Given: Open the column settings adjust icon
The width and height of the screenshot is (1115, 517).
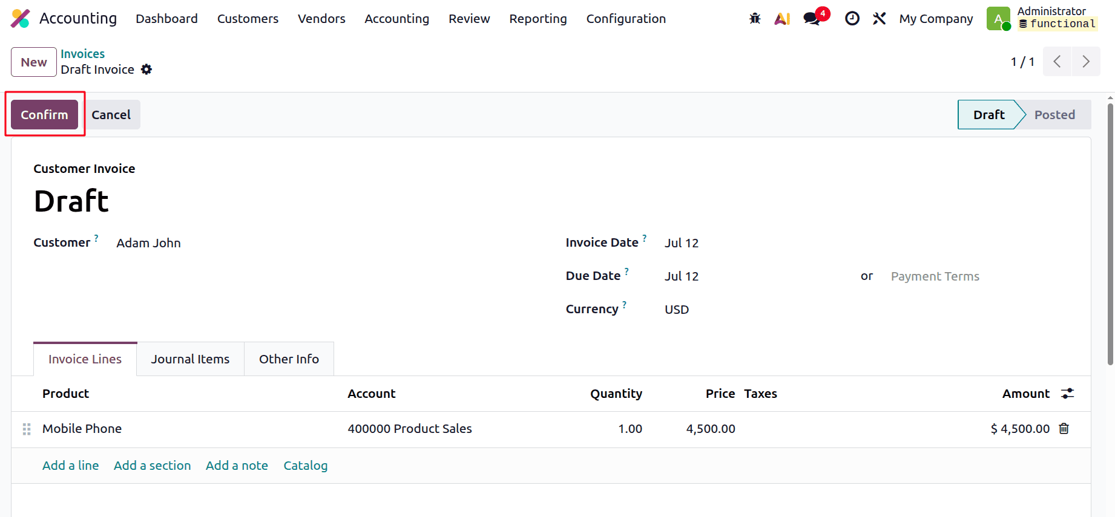Looking at the screenshot, I should (1068, 394).
